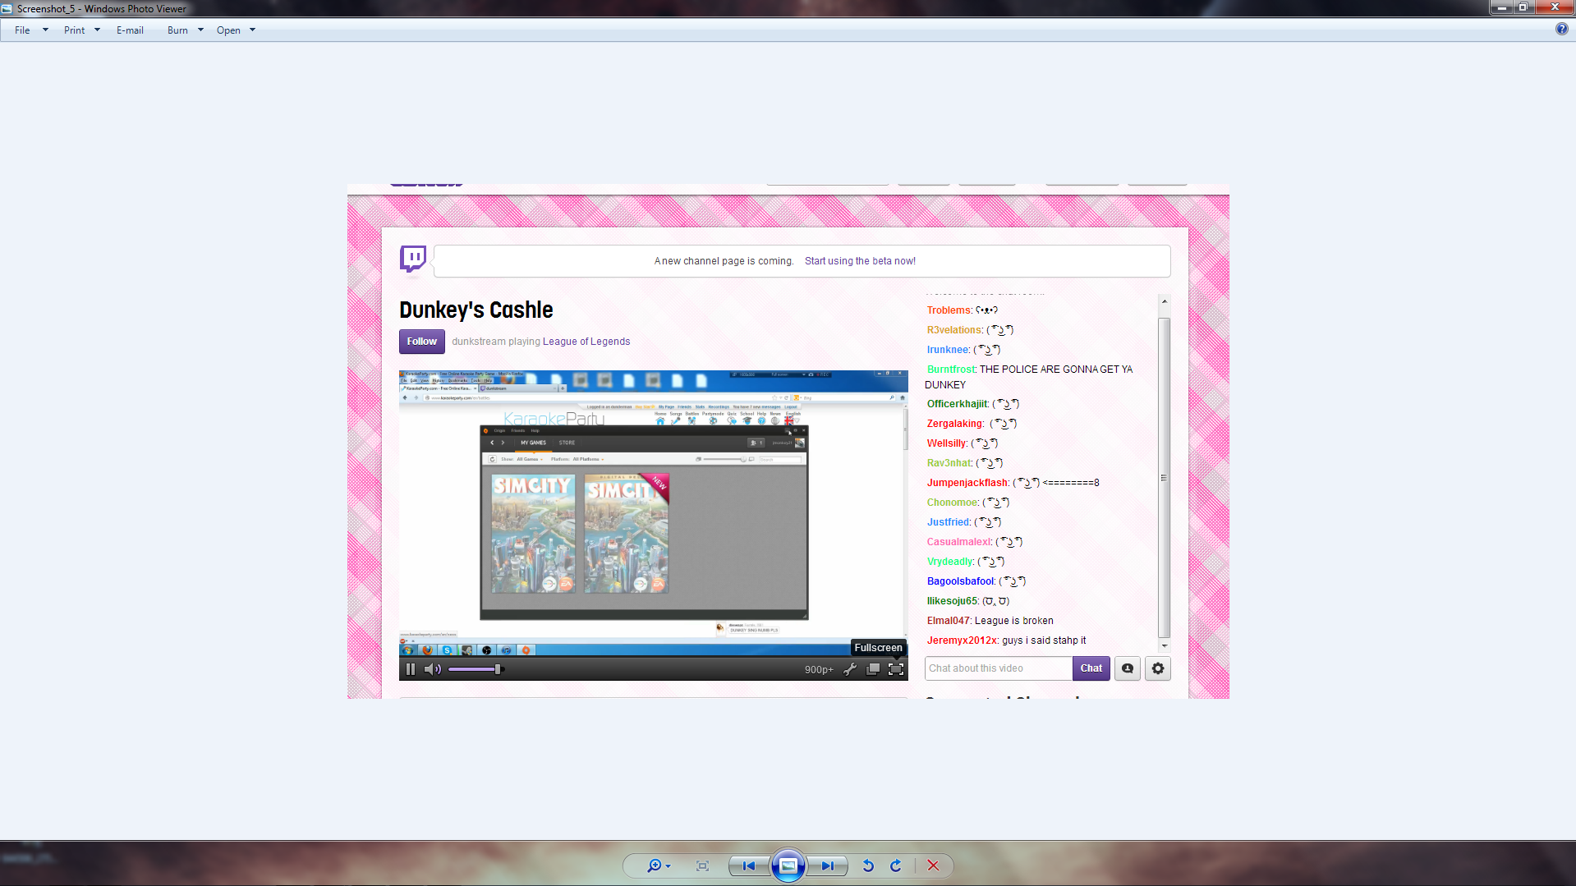Click username Officerkhajiit in chat
Viewport: 1576px width, 886px height.
tap(958, 404)
